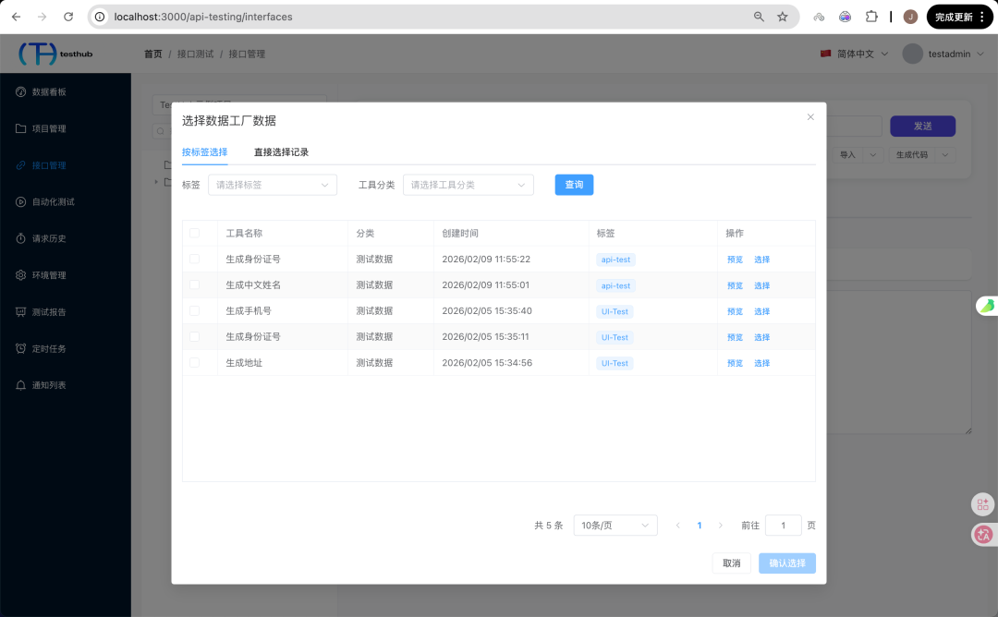Click the browser forward arrow

pos(42,17)
